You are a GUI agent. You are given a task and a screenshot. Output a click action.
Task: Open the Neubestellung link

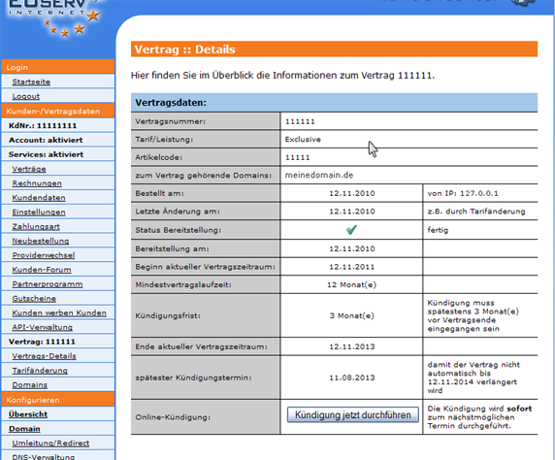[x=41, y=241]
